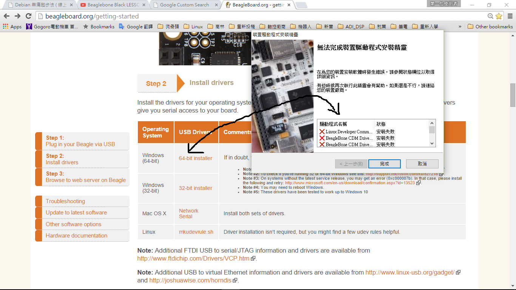Switch to the Beaglebone Black YouTube tab
The height and width of the screenshot is (290, 516).
(113, 5)
